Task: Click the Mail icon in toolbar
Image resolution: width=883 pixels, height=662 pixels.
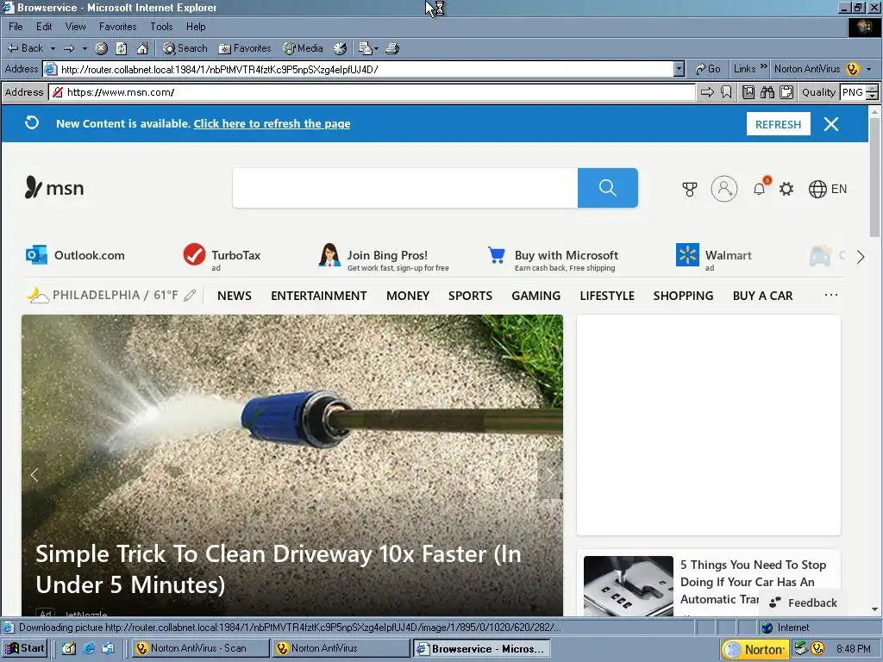Action: tap(366, 48)
